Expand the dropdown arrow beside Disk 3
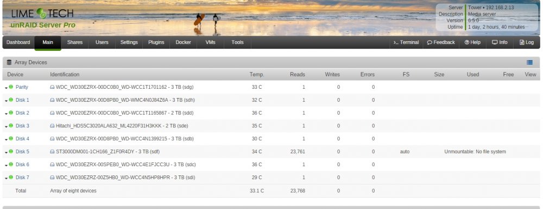This screenshot has width=543, height=209. [6, 127]
